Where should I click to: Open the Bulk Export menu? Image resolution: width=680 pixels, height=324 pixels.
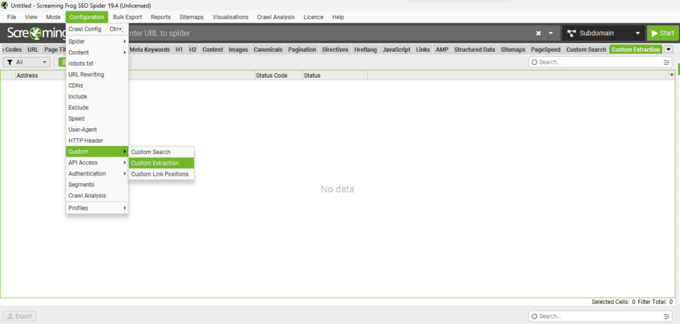tap(127, 17)
